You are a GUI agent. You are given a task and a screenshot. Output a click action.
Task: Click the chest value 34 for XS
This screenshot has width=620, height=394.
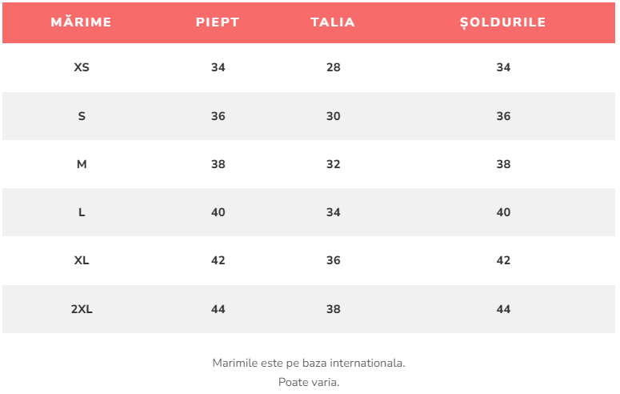pyautogui.click(x=218, y=68)
